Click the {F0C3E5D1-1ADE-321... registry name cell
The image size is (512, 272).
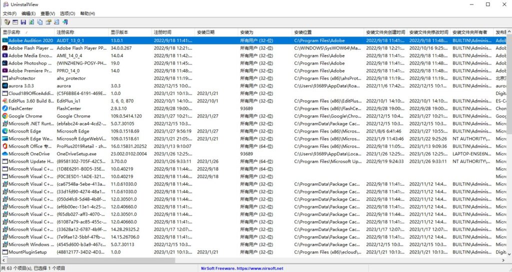tap(81, 176)
